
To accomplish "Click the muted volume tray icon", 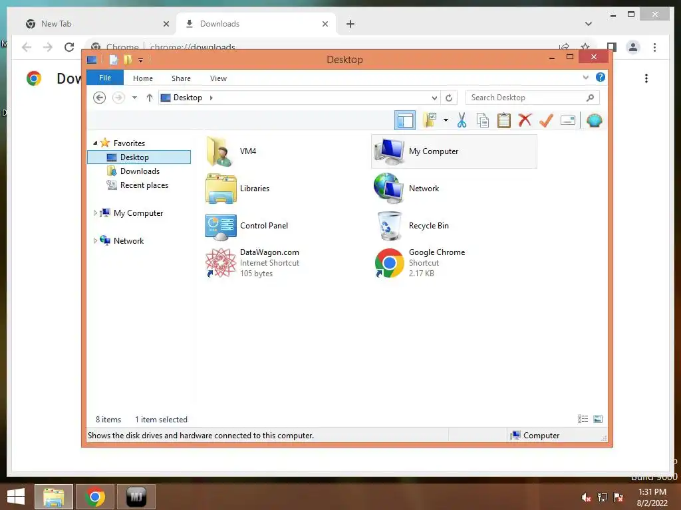I will [x=587, y=497].
